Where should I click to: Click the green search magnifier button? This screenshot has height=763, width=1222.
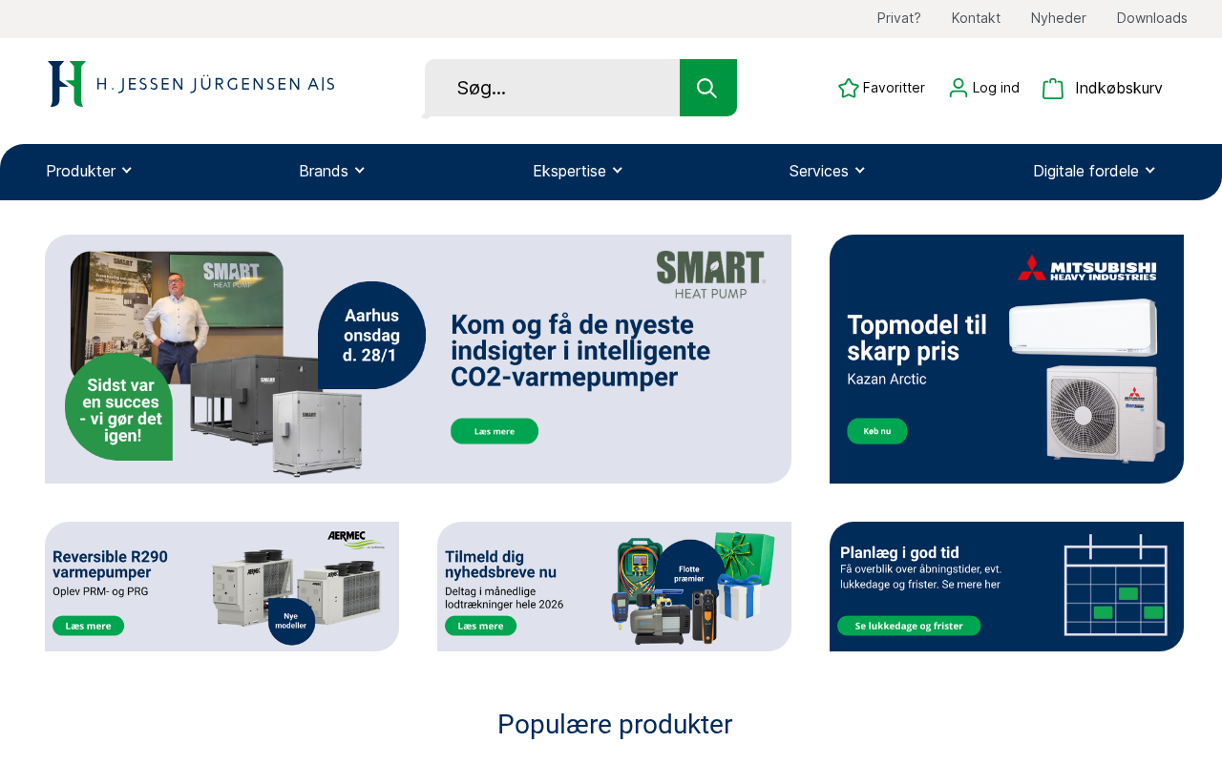(x=707, y=88)
